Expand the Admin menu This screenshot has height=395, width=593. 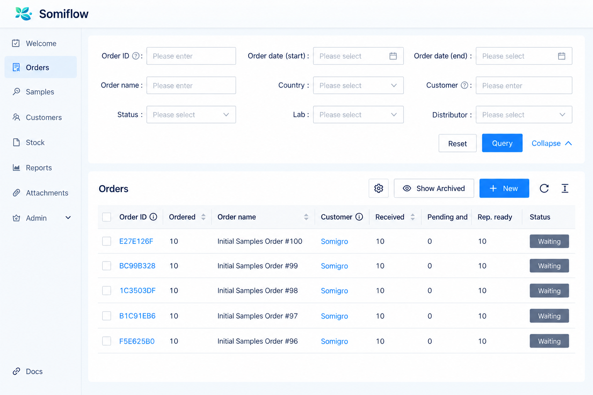(41, 218)
